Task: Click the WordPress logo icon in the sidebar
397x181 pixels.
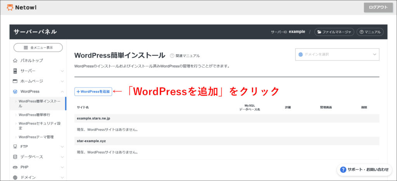Action: pyautogui.click(x=15, y=91)
